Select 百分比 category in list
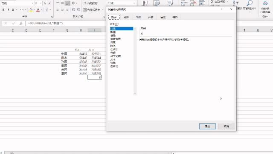This screenshot has width=273, height=154. (x=122, y=49)
